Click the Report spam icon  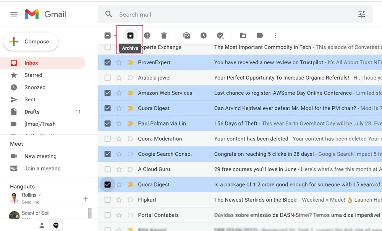147,36
